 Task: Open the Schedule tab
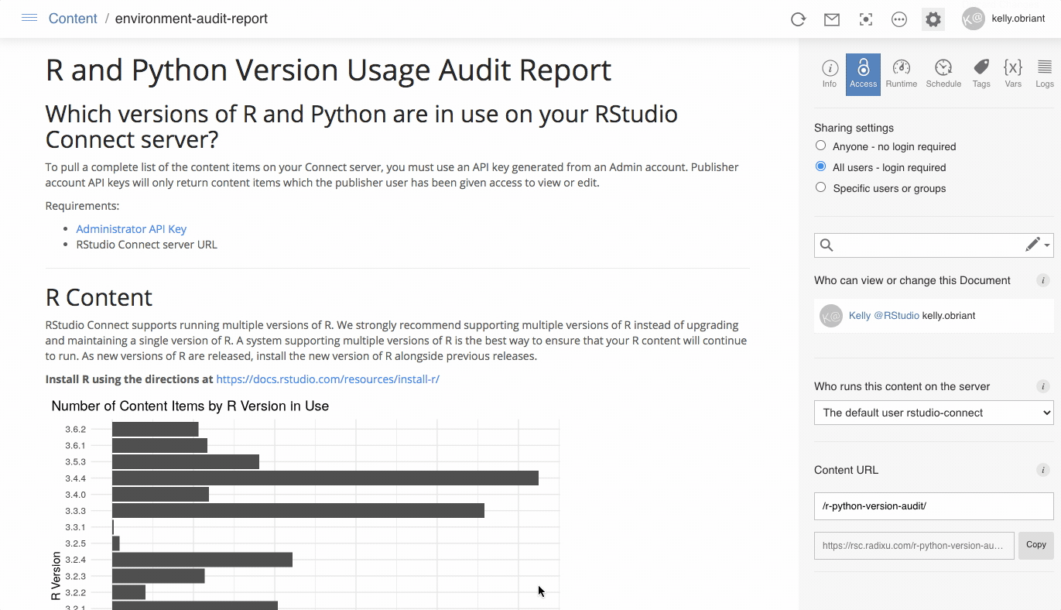tap(943, 74)
